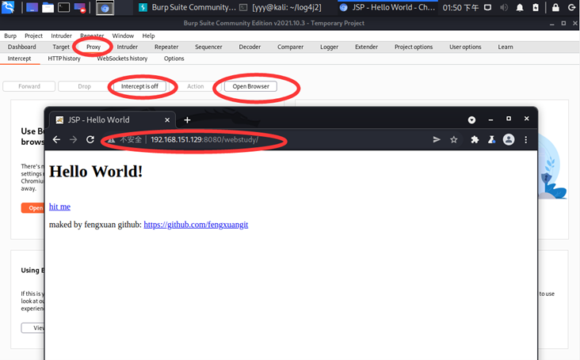Switch to the Dashboard tab
The width and height of the screenshot is (580, 360).
[22, 47]
